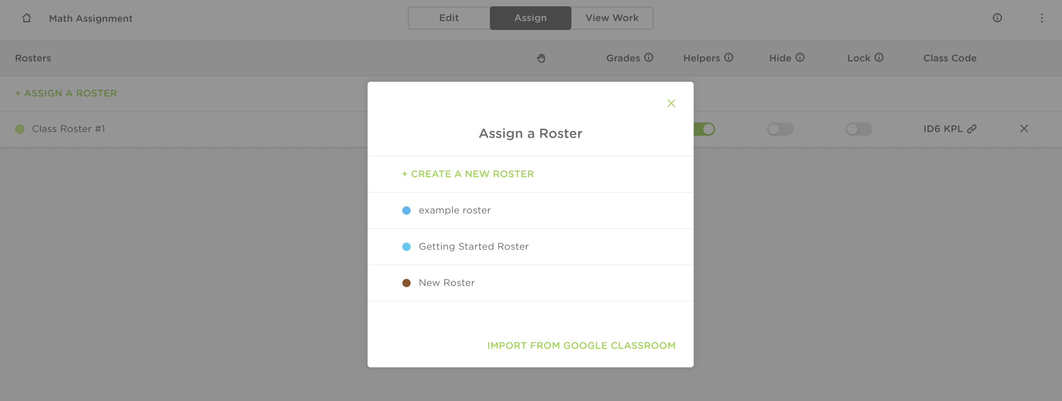
Task: Click the link icon beside class code ID6 KPL
Action: pyautogui.click(x=972, y=128)
